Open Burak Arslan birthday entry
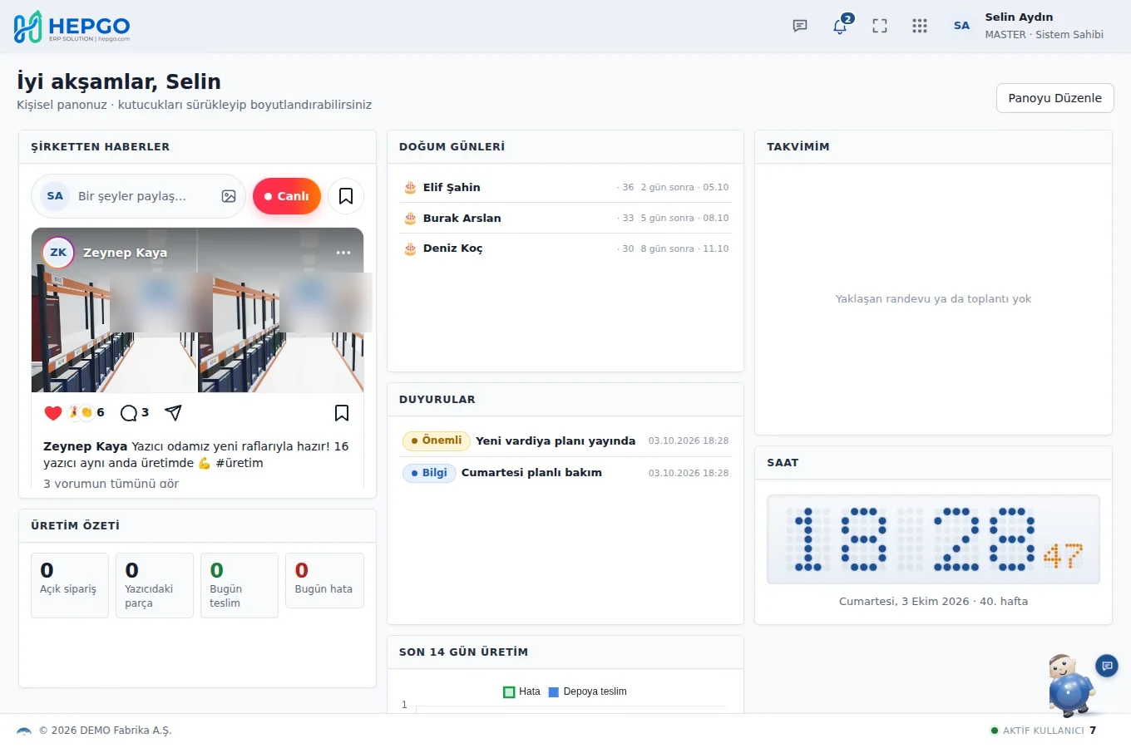 pos(565,218)
